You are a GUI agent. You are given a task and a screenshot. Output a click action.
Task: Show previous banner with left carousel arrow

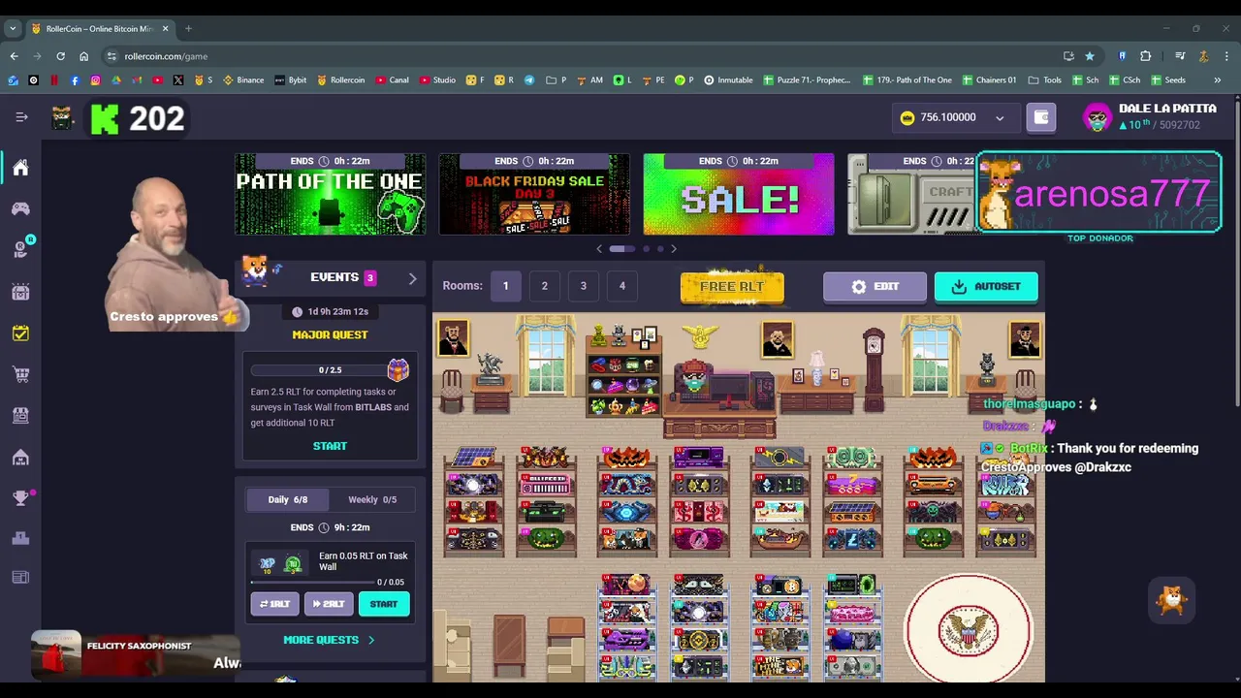(x=599, y=249)
